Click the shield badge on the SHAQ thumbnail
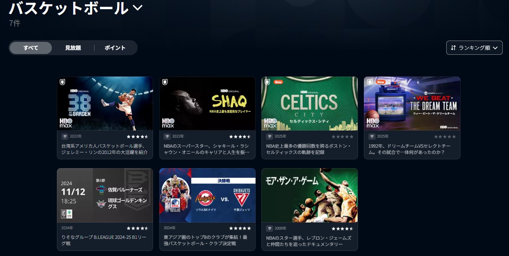 tap(165, 82)
